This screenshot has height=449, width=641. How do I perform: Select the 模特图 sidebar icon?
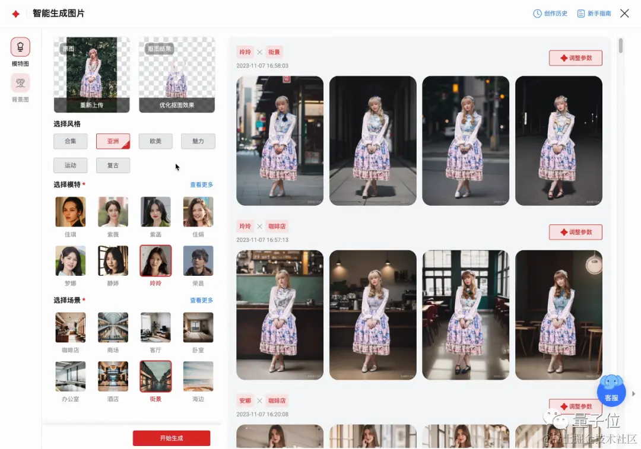point(20,47)
